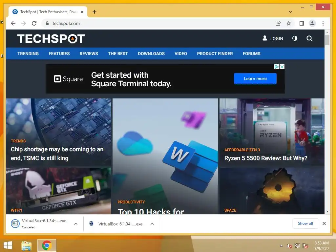The image size is (336, 252).
Task: Click Show all downloads button
Action: [305, 223]
